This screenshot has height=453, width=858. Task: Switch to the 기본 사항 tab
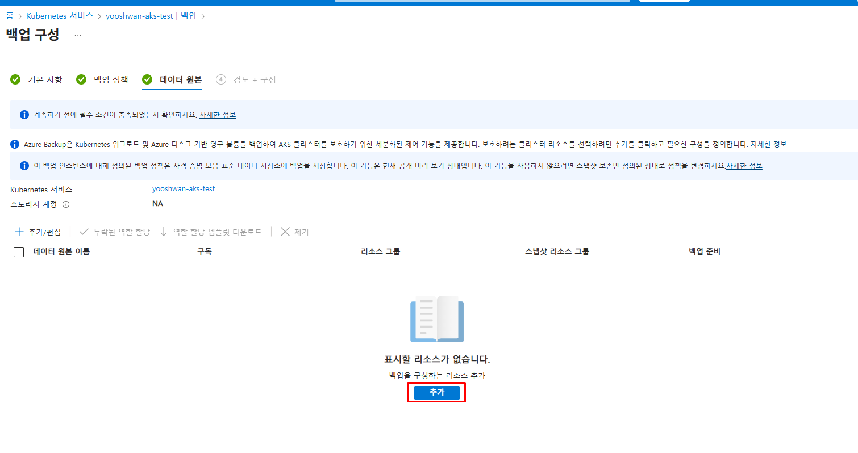[x=36, y=79]
